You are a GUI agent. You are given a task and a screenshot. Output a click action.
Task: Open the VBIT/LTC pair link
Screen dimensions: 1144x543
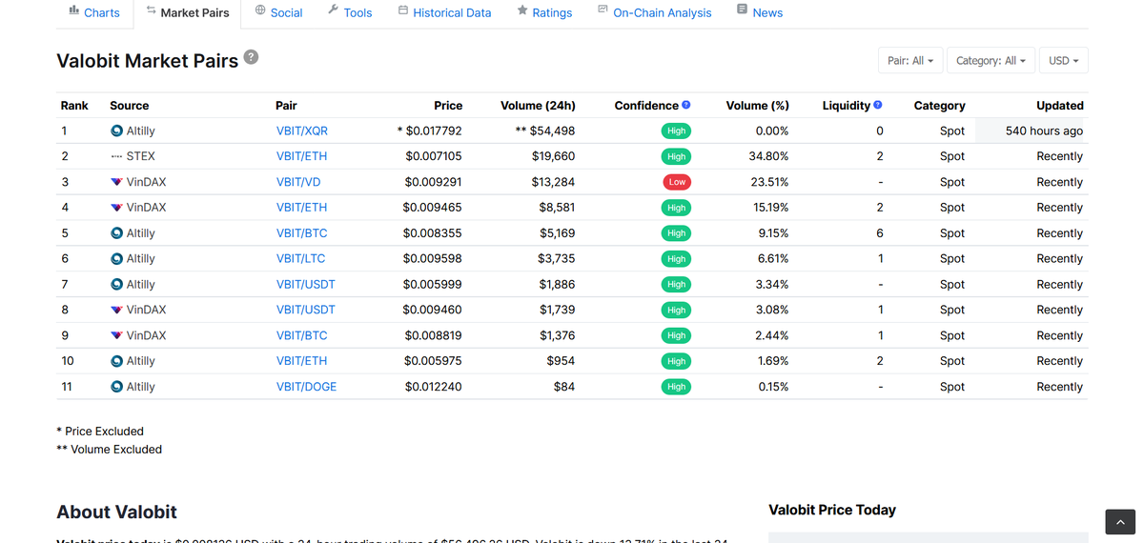point(301,258)
